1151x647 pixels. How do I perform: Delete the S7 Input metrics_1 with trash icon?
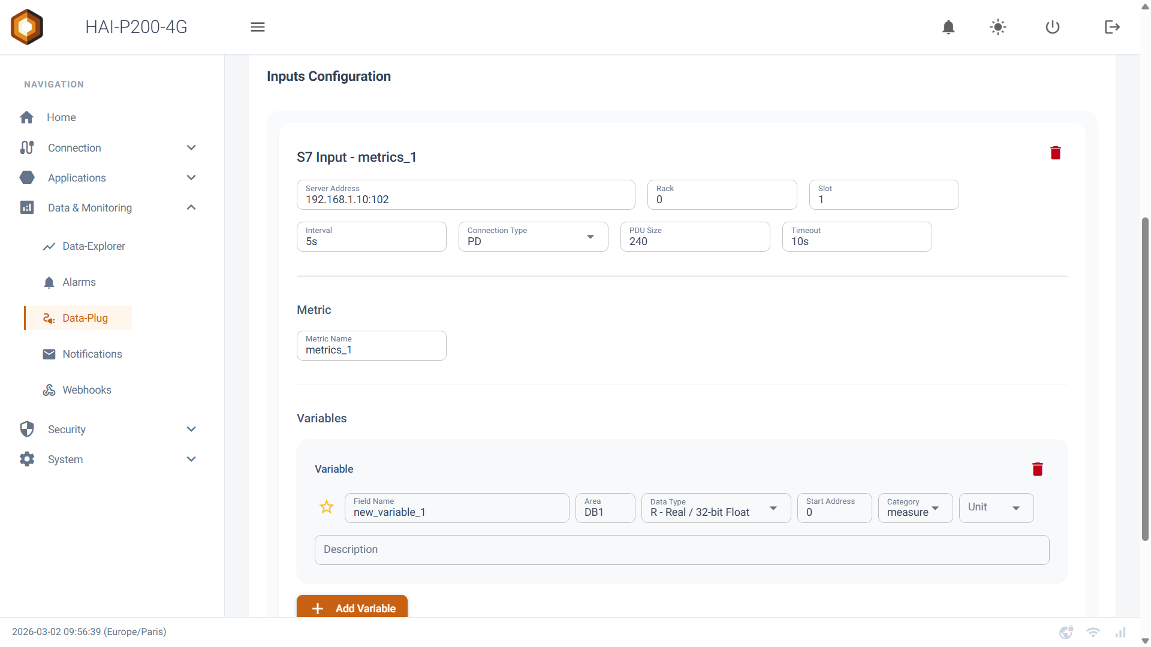coord(1056,153)
